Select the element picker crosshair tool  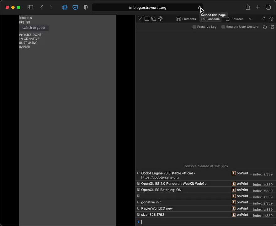tap(160, 19)
